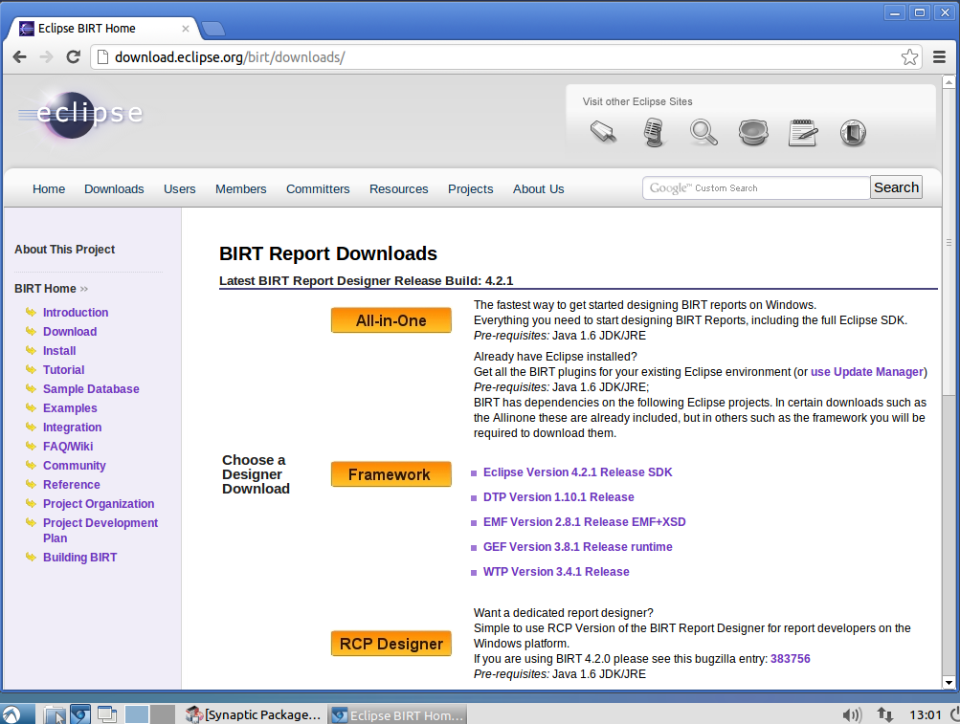Screen dimensions: 960x724
Task: Click the orange RCP Designer button
Action: coord(391,644)
